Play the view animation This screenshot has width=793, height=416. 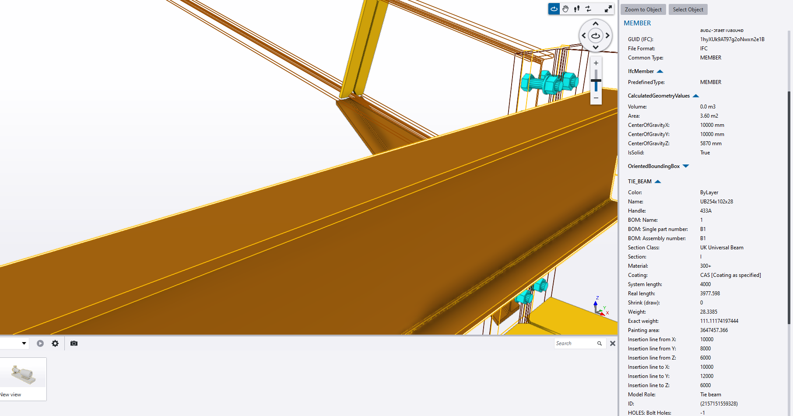pos(40,343)
